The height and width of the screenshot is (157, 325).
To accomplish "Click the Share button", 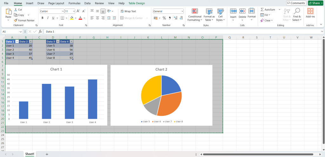I will (316, 3).
